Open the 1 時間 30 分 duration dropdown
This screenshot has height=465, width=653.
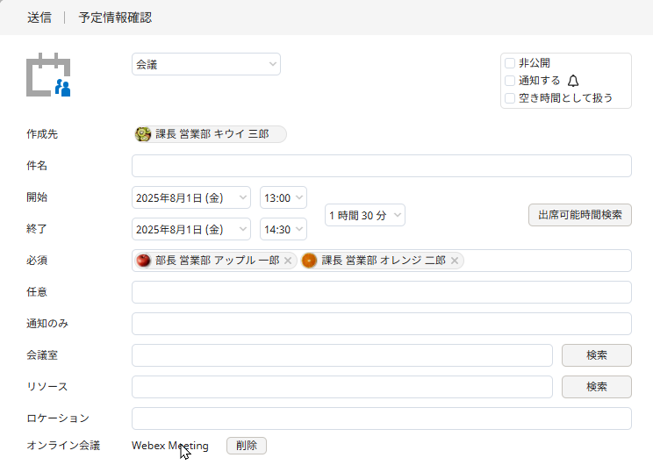coord(365,215)
